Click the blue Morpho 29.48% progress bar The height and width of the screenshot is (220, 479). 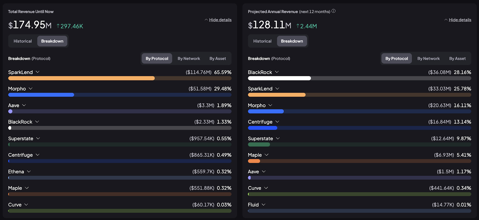[x=41, y=95]
